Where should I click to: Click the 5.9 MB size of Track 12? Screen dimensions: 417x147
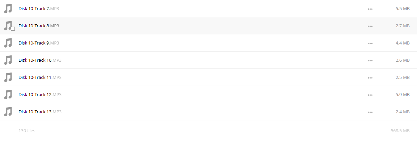click(x=403, y=95)
